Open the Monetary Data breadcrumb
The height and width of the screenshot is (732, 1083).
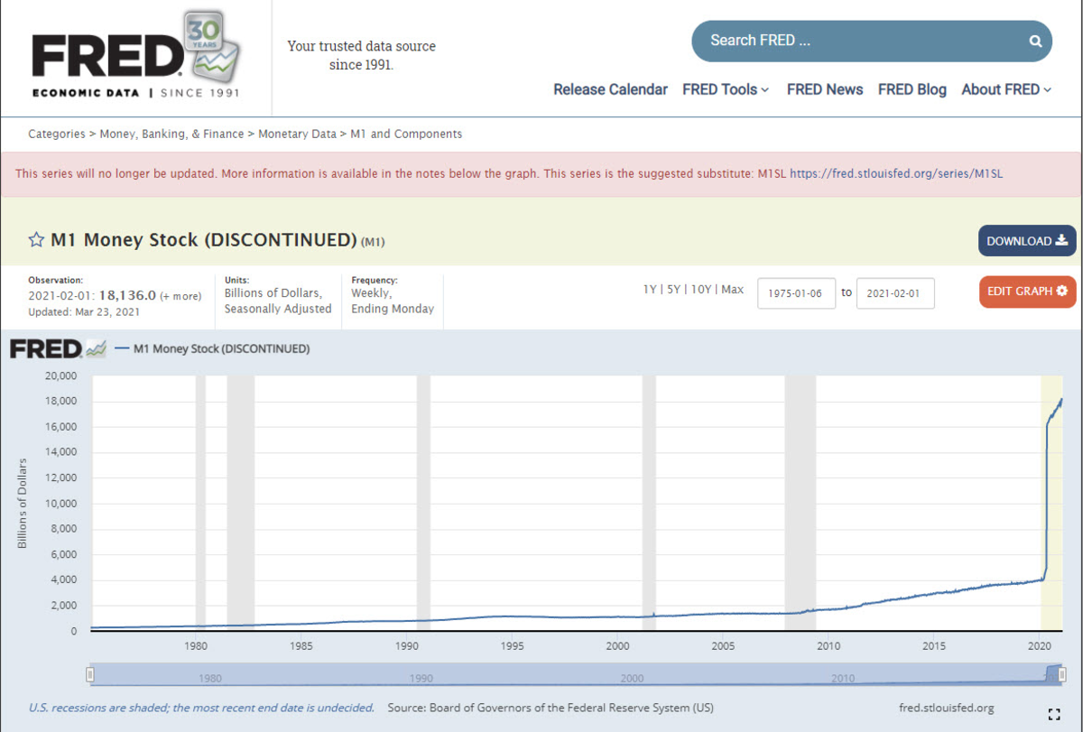click(x=297, y=134)
